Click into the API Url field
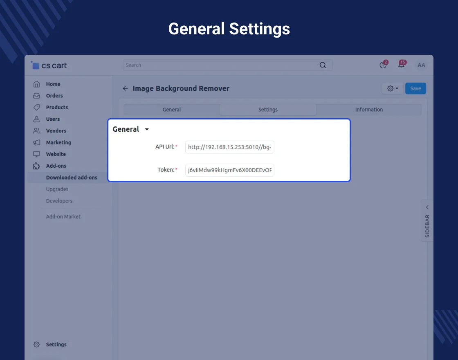Viewport: 458px width, 360px height. coord(229,147)
